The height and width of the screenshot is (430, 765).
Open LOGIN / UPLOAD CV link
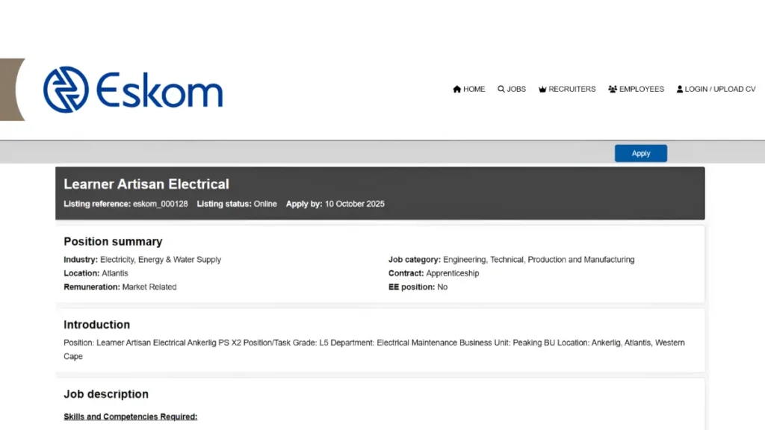(719, 90)
